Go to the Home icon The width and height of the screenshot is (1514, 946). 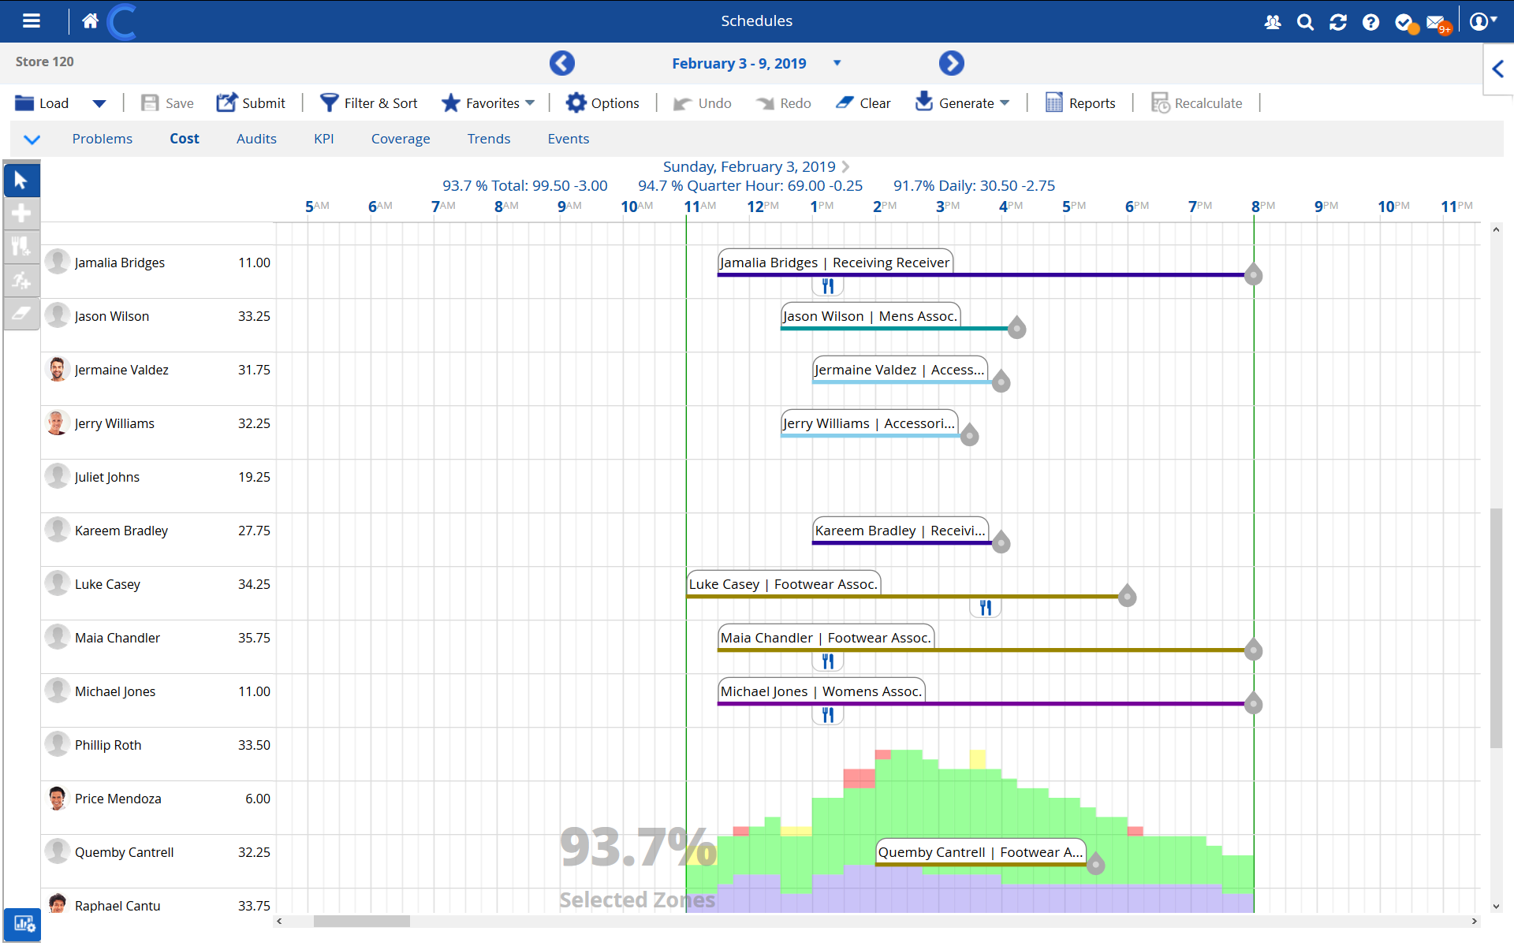tap(90, 21)
